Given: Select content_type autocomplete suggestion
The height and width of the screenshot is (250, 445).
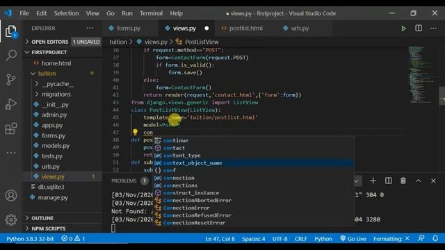Looking at the screenshot, I should pyautogui.click(x=254, y=156).
